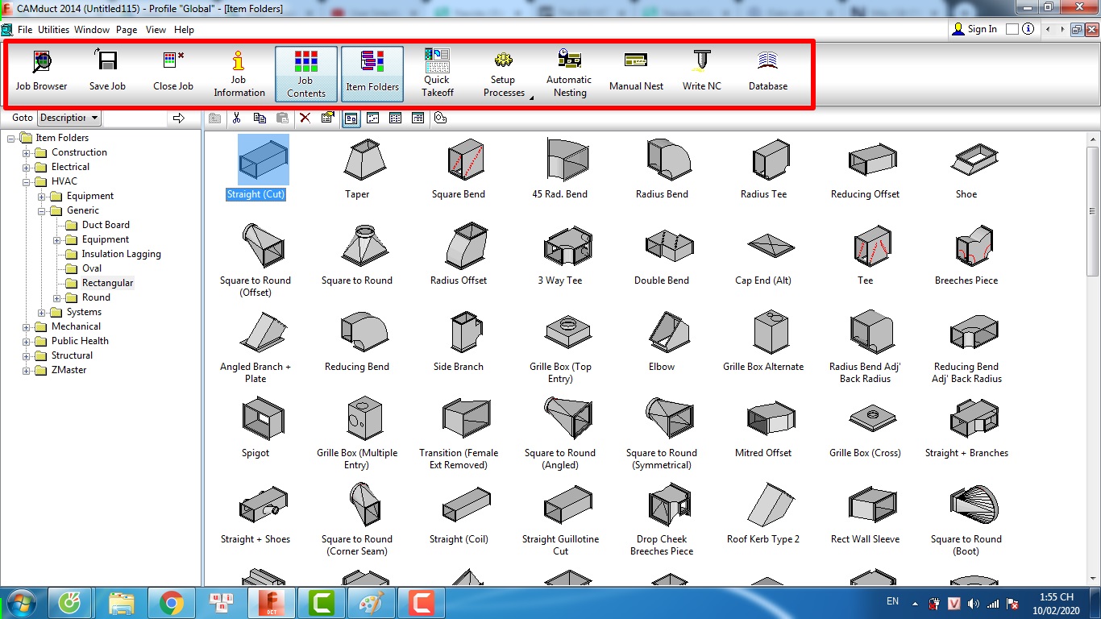Click the Cut scissors icon
The height and width of the screenshot is (619, 1101).
(236, 118)
